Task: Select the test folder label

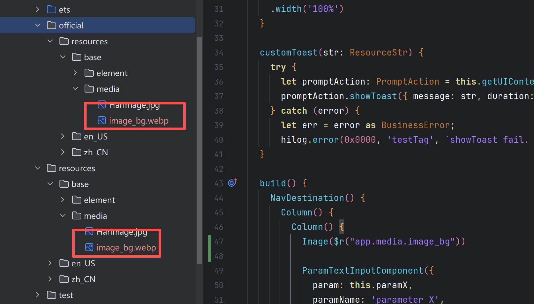Action: pyautogui.click(x=66, y=295)
